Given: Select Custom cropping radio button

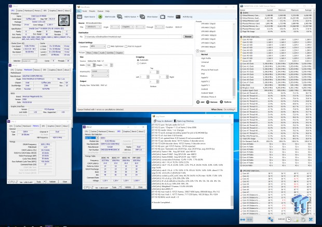Looking at the screenshot, I should (138, 63).
